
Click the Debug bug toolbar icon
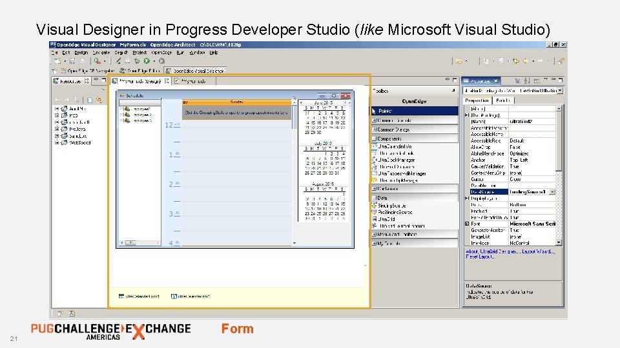coord(137,61)
